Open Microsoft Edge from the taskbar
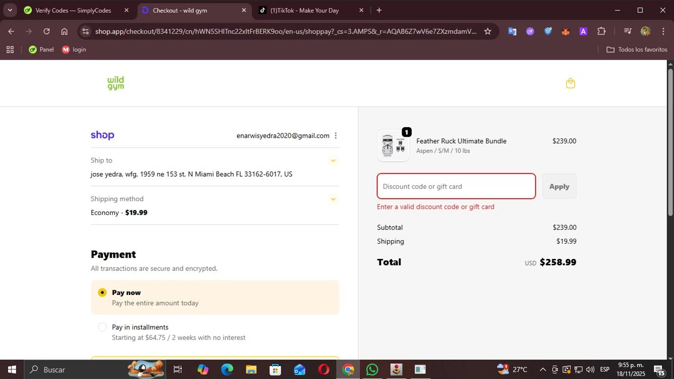The height and width of the screenshot is (379, 674). coord(227,370)
